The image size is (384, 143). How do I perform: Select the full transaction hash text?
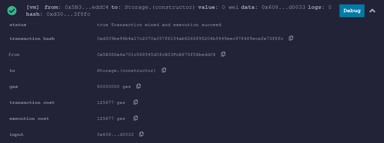pos(190,39)
